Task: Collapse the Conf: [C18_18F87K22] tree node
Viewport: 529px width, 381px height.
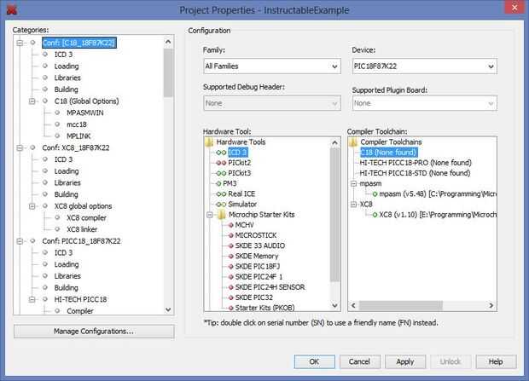Action: coord(20,43)
